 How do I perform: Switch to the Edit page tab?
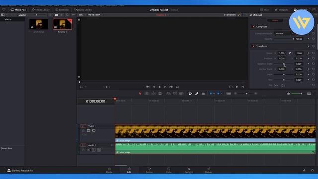point(129,170)
